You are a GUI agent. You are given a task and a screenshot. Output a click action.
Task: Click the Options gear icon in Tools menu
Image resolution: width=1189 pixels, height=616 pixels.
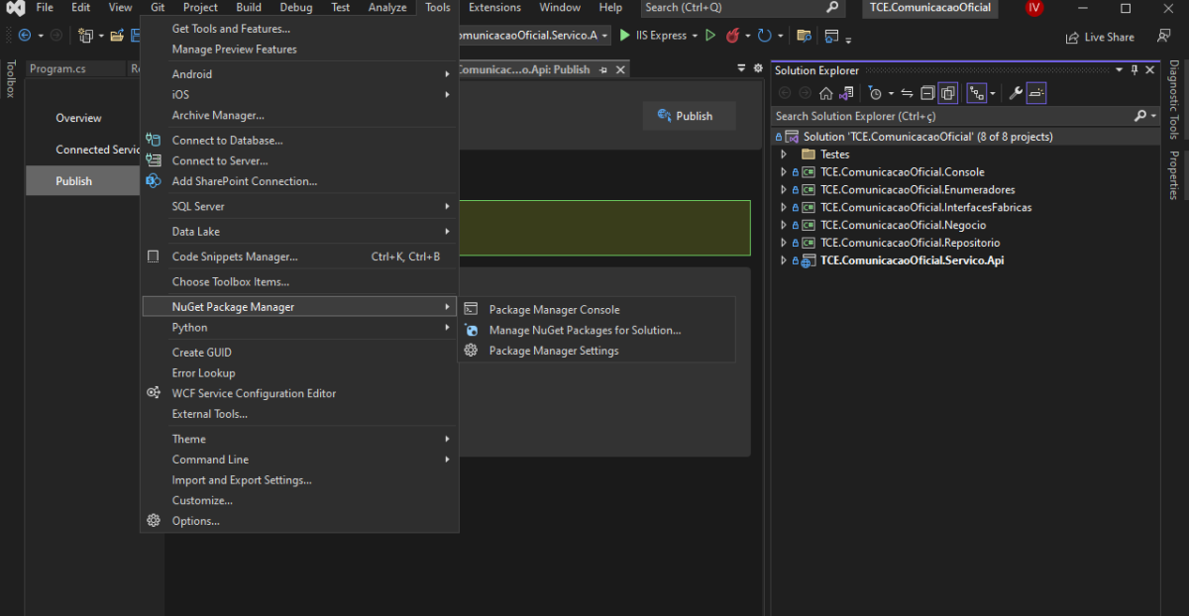click(x=154, y=521)
